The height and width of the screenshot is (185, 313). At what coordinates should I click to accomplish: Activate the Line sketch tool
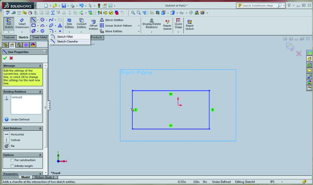coord(33,20)
